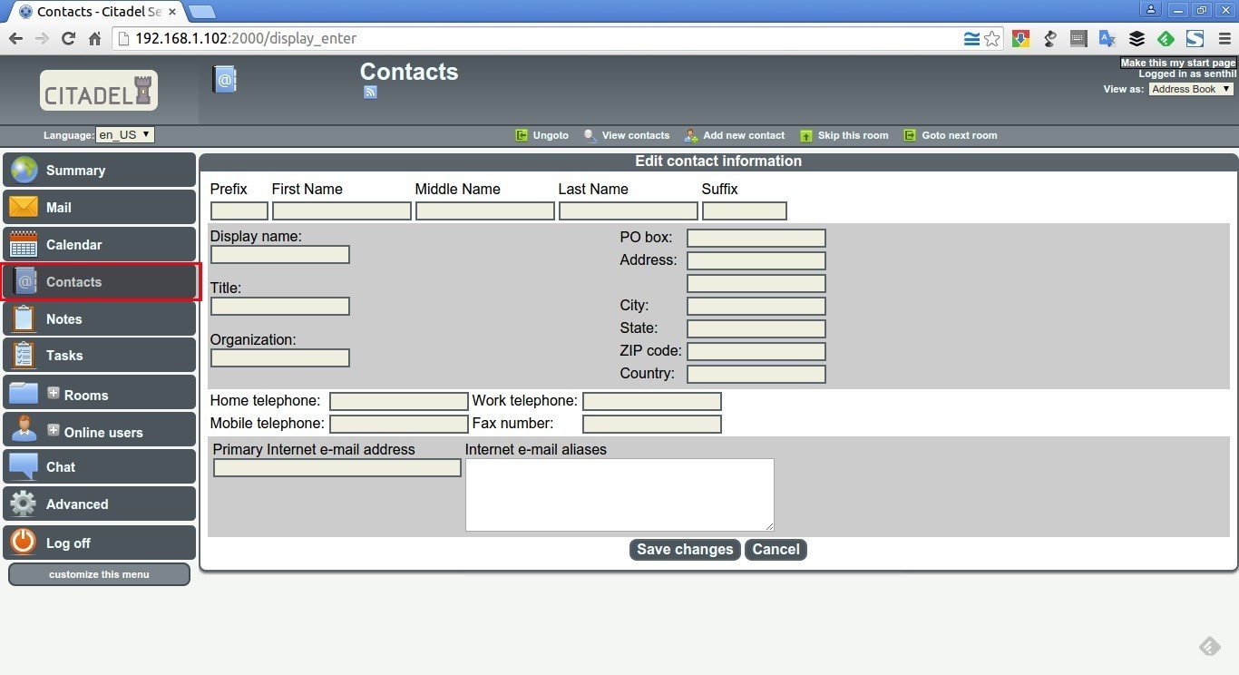Image resolution: width=1239 pixels, height=675 pixels.
Task: Open Mail from the sidebar menu
Action: click(x=99, y=207)
